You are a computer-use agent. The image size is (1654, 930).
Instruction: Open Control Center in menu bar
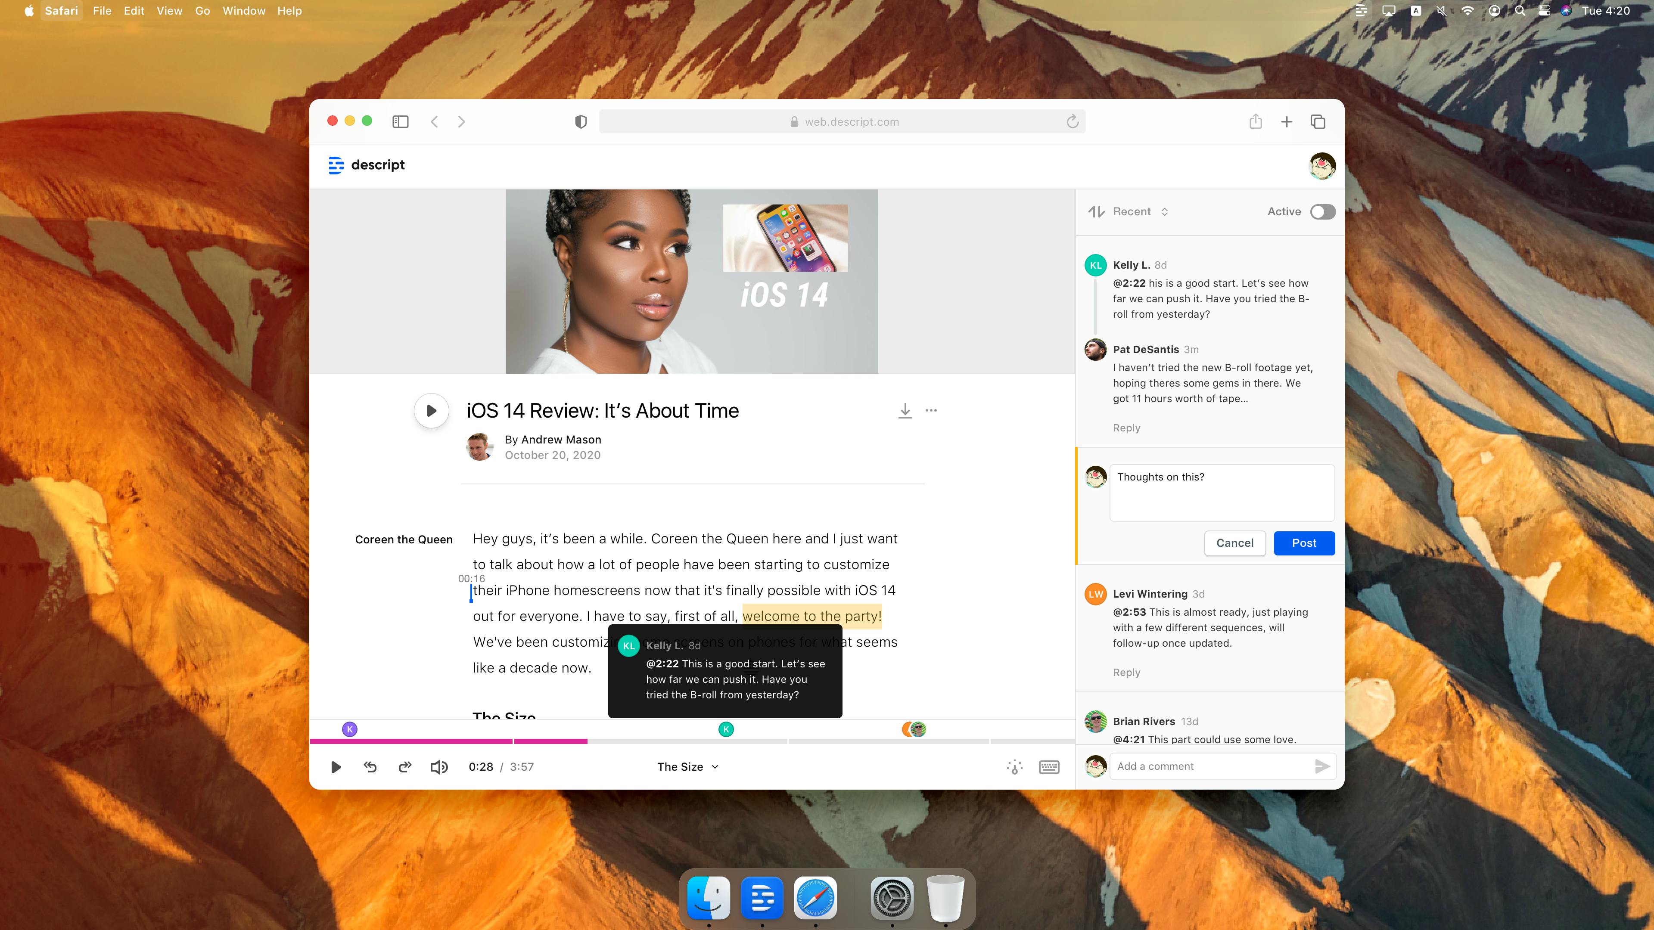[x=1544, y=11]
